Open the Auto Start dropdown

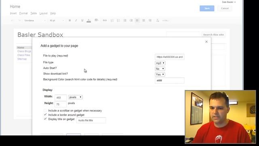[160, 69]
